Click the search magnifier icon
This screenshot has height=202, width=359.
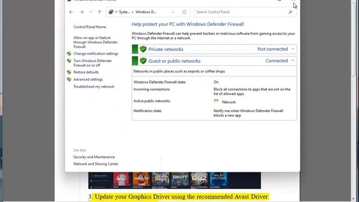point(291,12)
